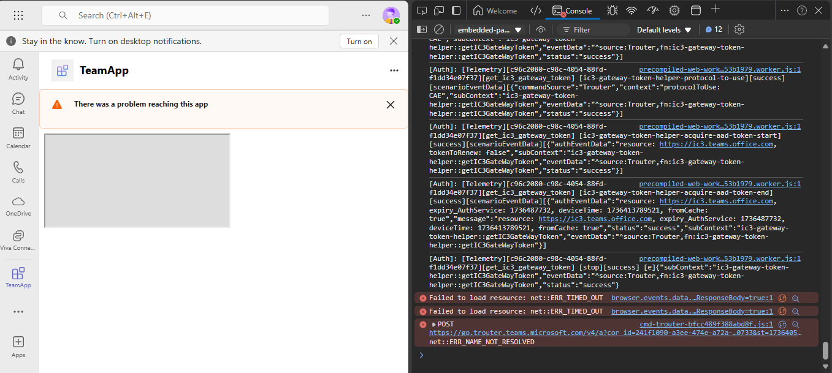Open Chat in the Teams sidebar
The height and width of the screenshot is (373, 832).
click(x=18, y=104)
